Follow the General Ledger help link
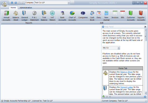The height and width of the screenshot is (103, 148). pos(127,87)
